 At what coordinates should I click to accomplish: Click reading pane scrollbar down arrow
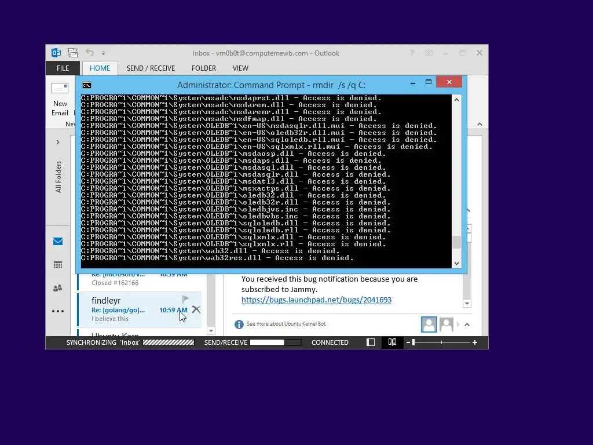(x=467, y=304)
